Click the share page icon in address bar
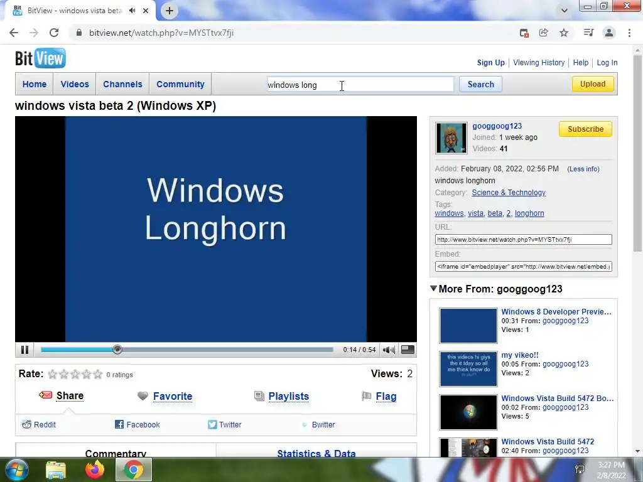The width and height of the screenshot is (643, 482). click(x=543, y=33)
